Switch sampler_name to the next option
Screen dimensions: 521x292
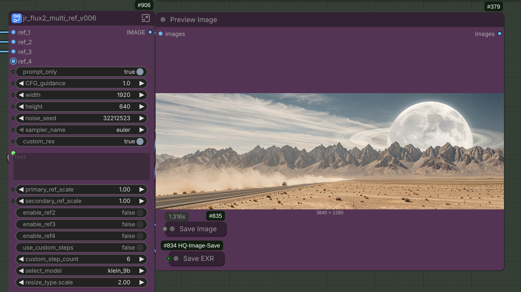[x=142, y=130]
